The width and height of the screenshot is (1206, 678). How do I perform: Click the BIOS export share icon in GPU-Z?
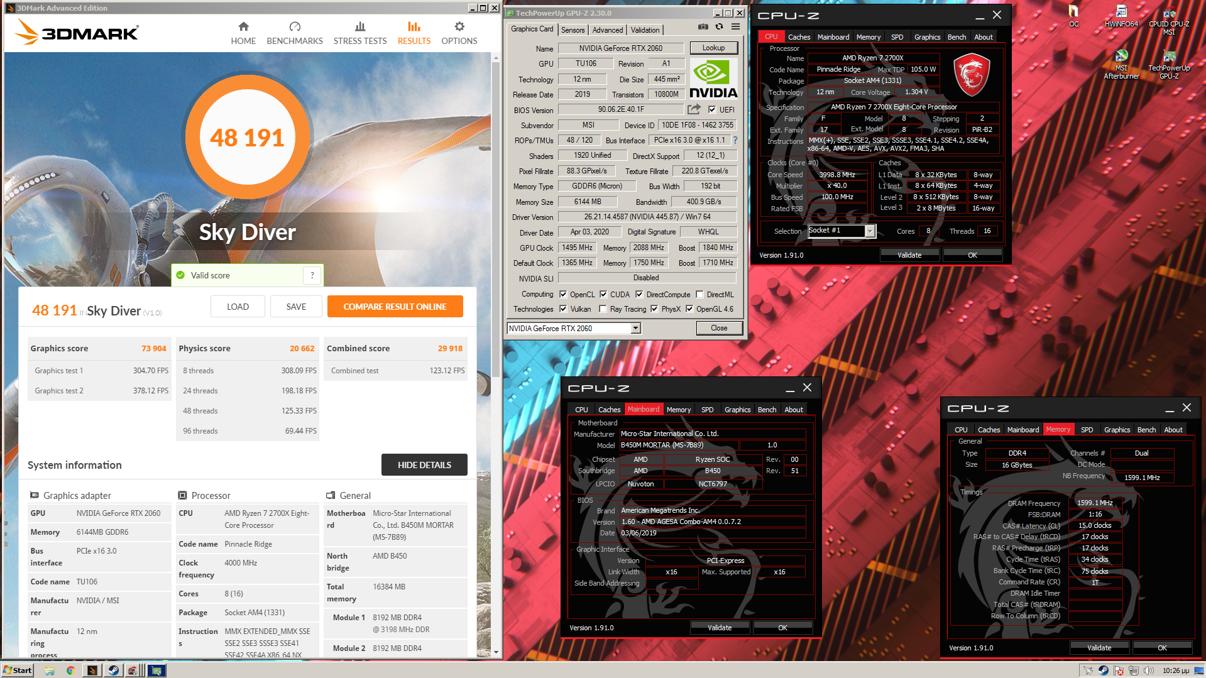tap(694, 109)
